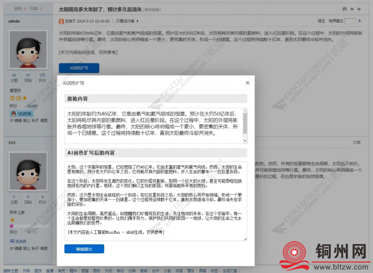
Task: Click 复制 in moderation bar
Action: click(x=144, y=271)
